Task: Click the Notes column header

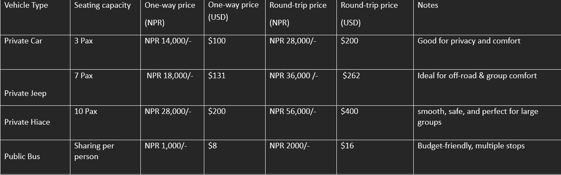Action: (x=428, y=6)
